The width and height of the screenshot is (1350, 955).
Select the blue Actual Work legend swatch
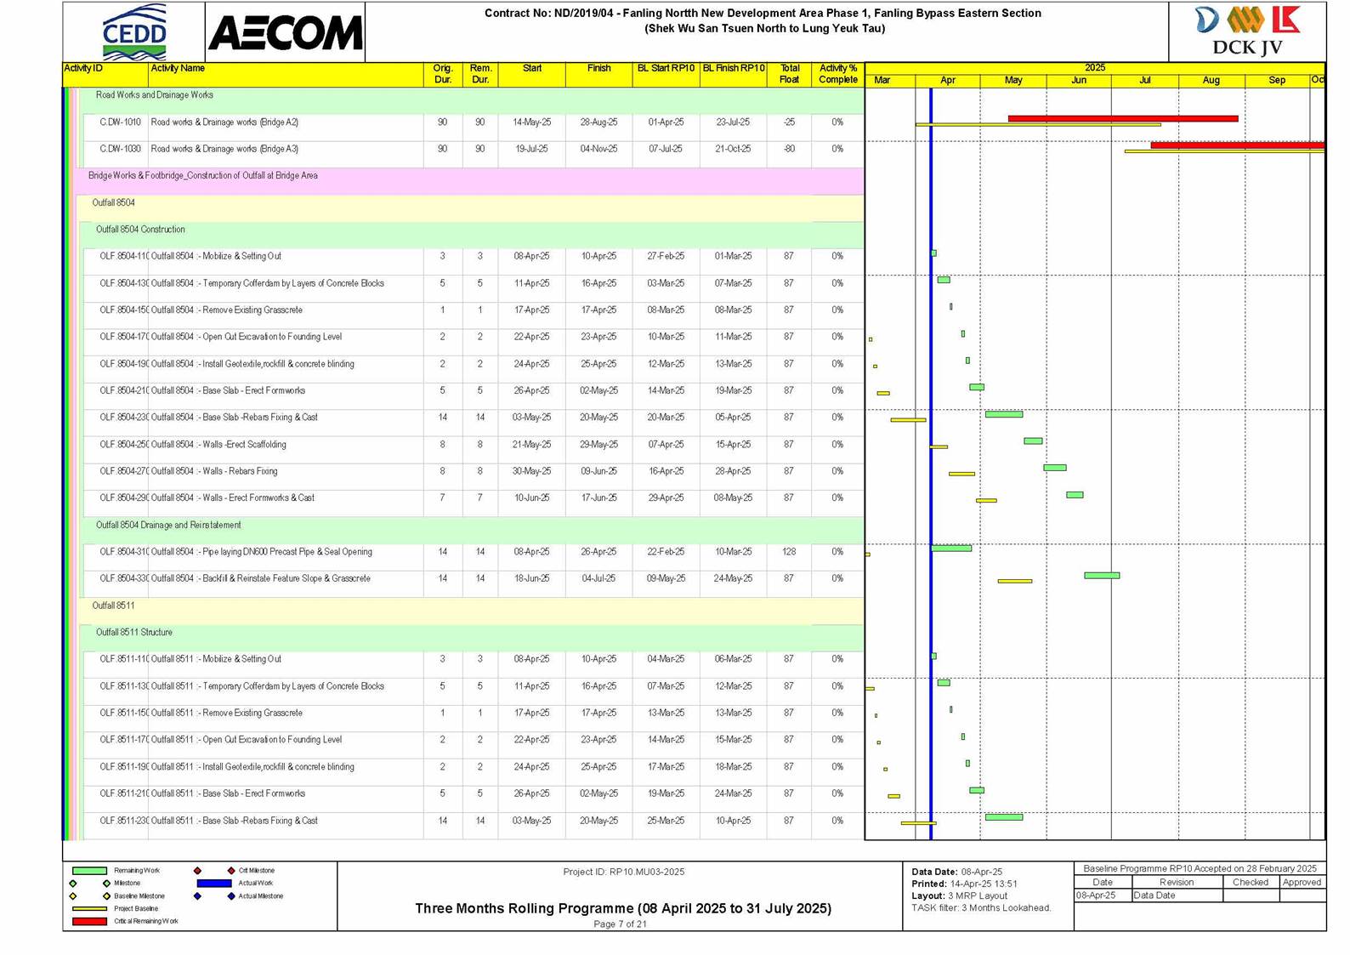point(214,884)
